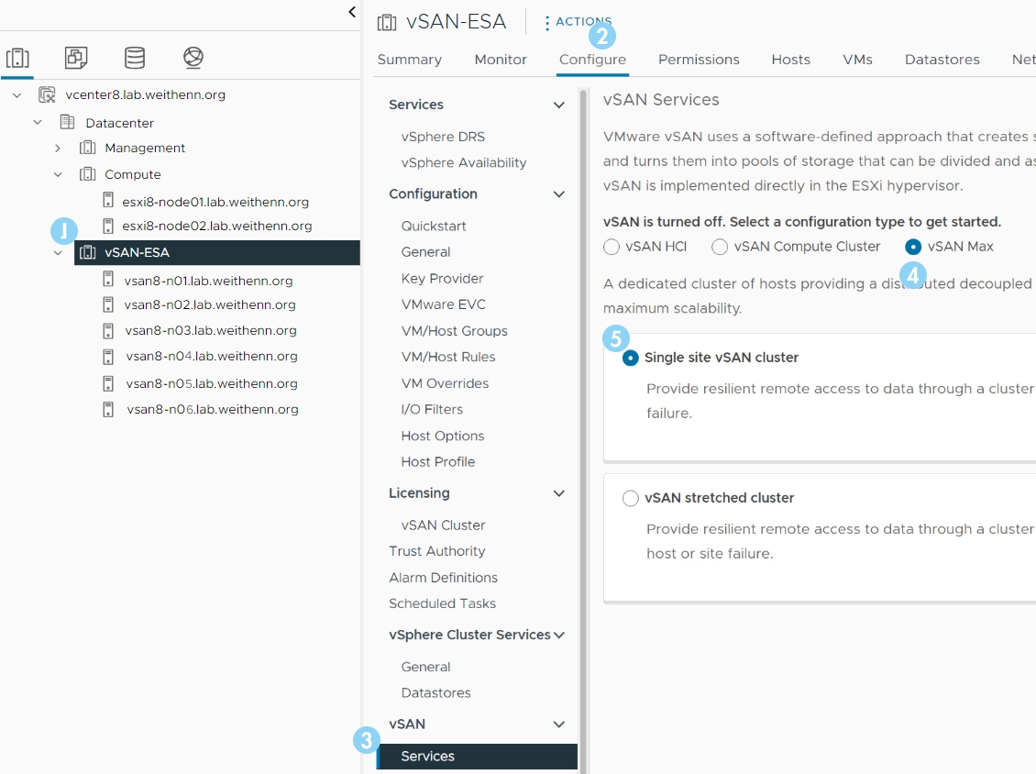This screenshot has width=1036, height=774.
Task: Click the host icon for vsan8-n03
Action: click(x=108, y=330)
